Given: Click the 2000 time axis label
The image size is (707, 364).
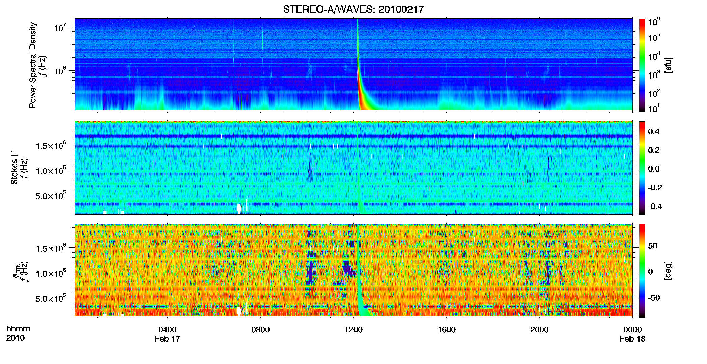Looking at the screenshot, I should click(539, 330).
